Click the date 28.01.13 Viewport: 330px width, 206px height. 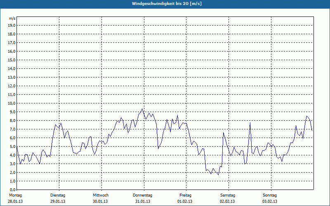click(x=15, y=201)
